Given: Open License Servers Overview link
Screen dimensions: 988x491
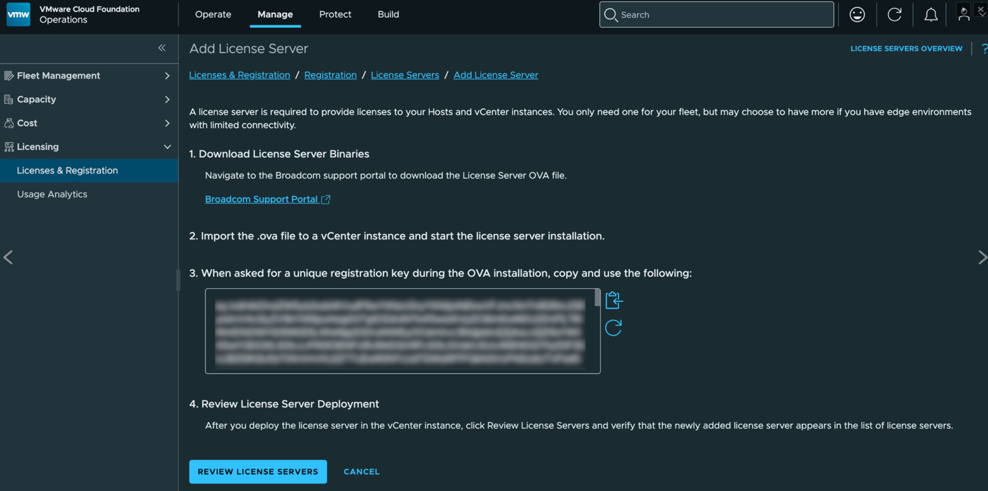Looking at the screenshot, I should coord(906,48).
